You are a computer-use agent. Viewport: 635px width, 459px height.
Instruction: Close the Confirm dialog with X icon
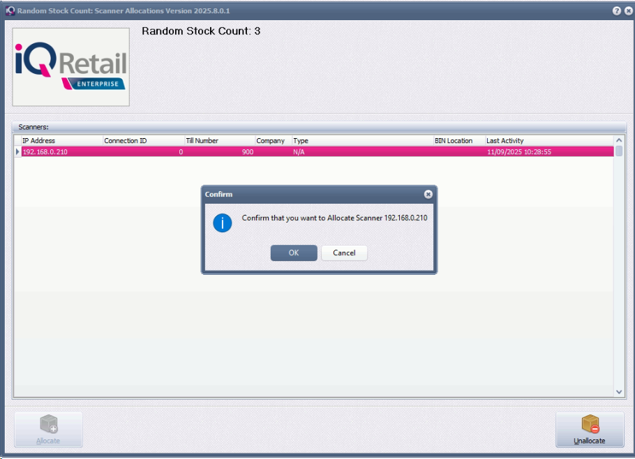428,195
